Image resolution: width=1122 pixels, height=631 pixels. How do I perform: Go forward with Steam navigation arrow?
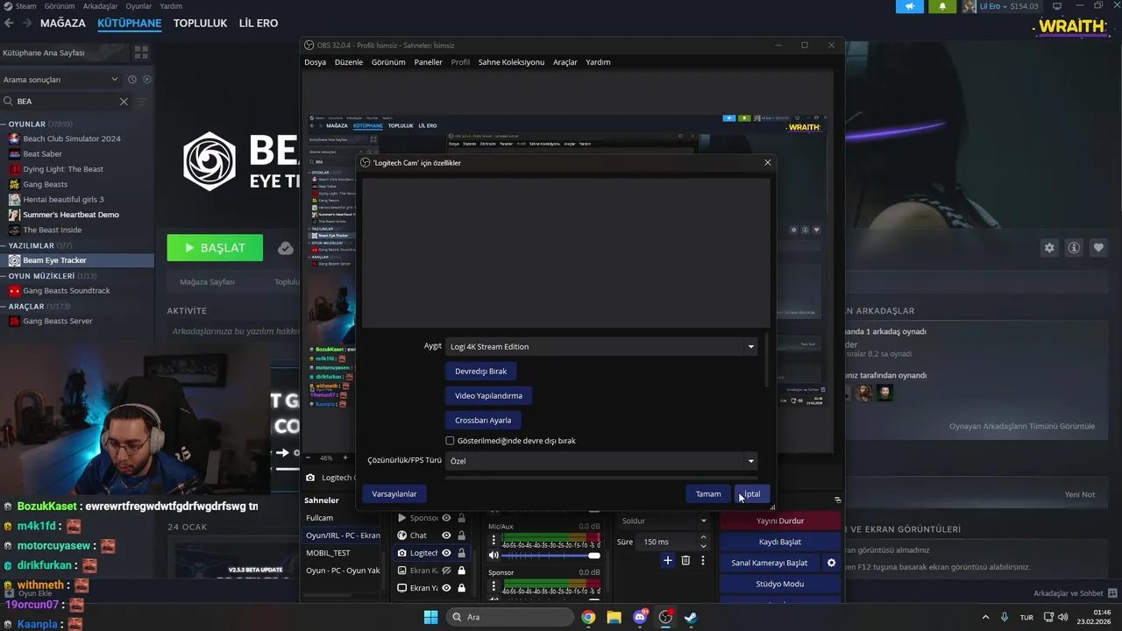(x=29, y=23)
